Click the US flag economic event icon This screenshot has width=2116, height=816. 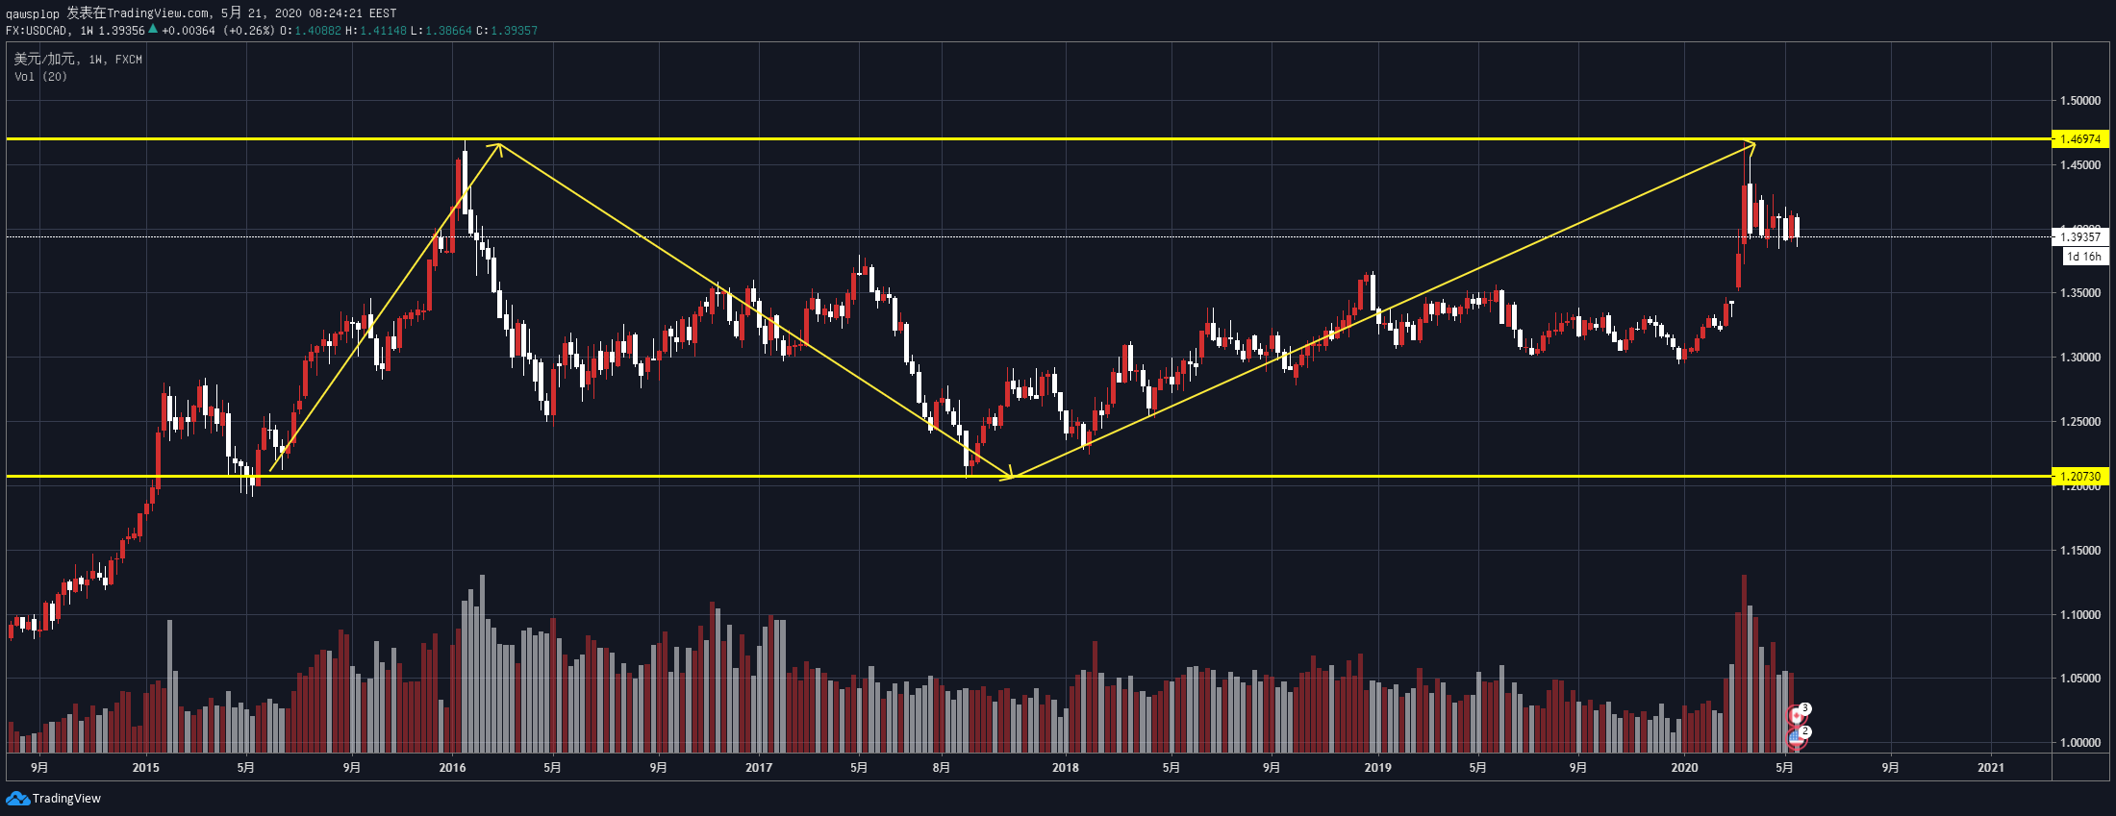1795,737
